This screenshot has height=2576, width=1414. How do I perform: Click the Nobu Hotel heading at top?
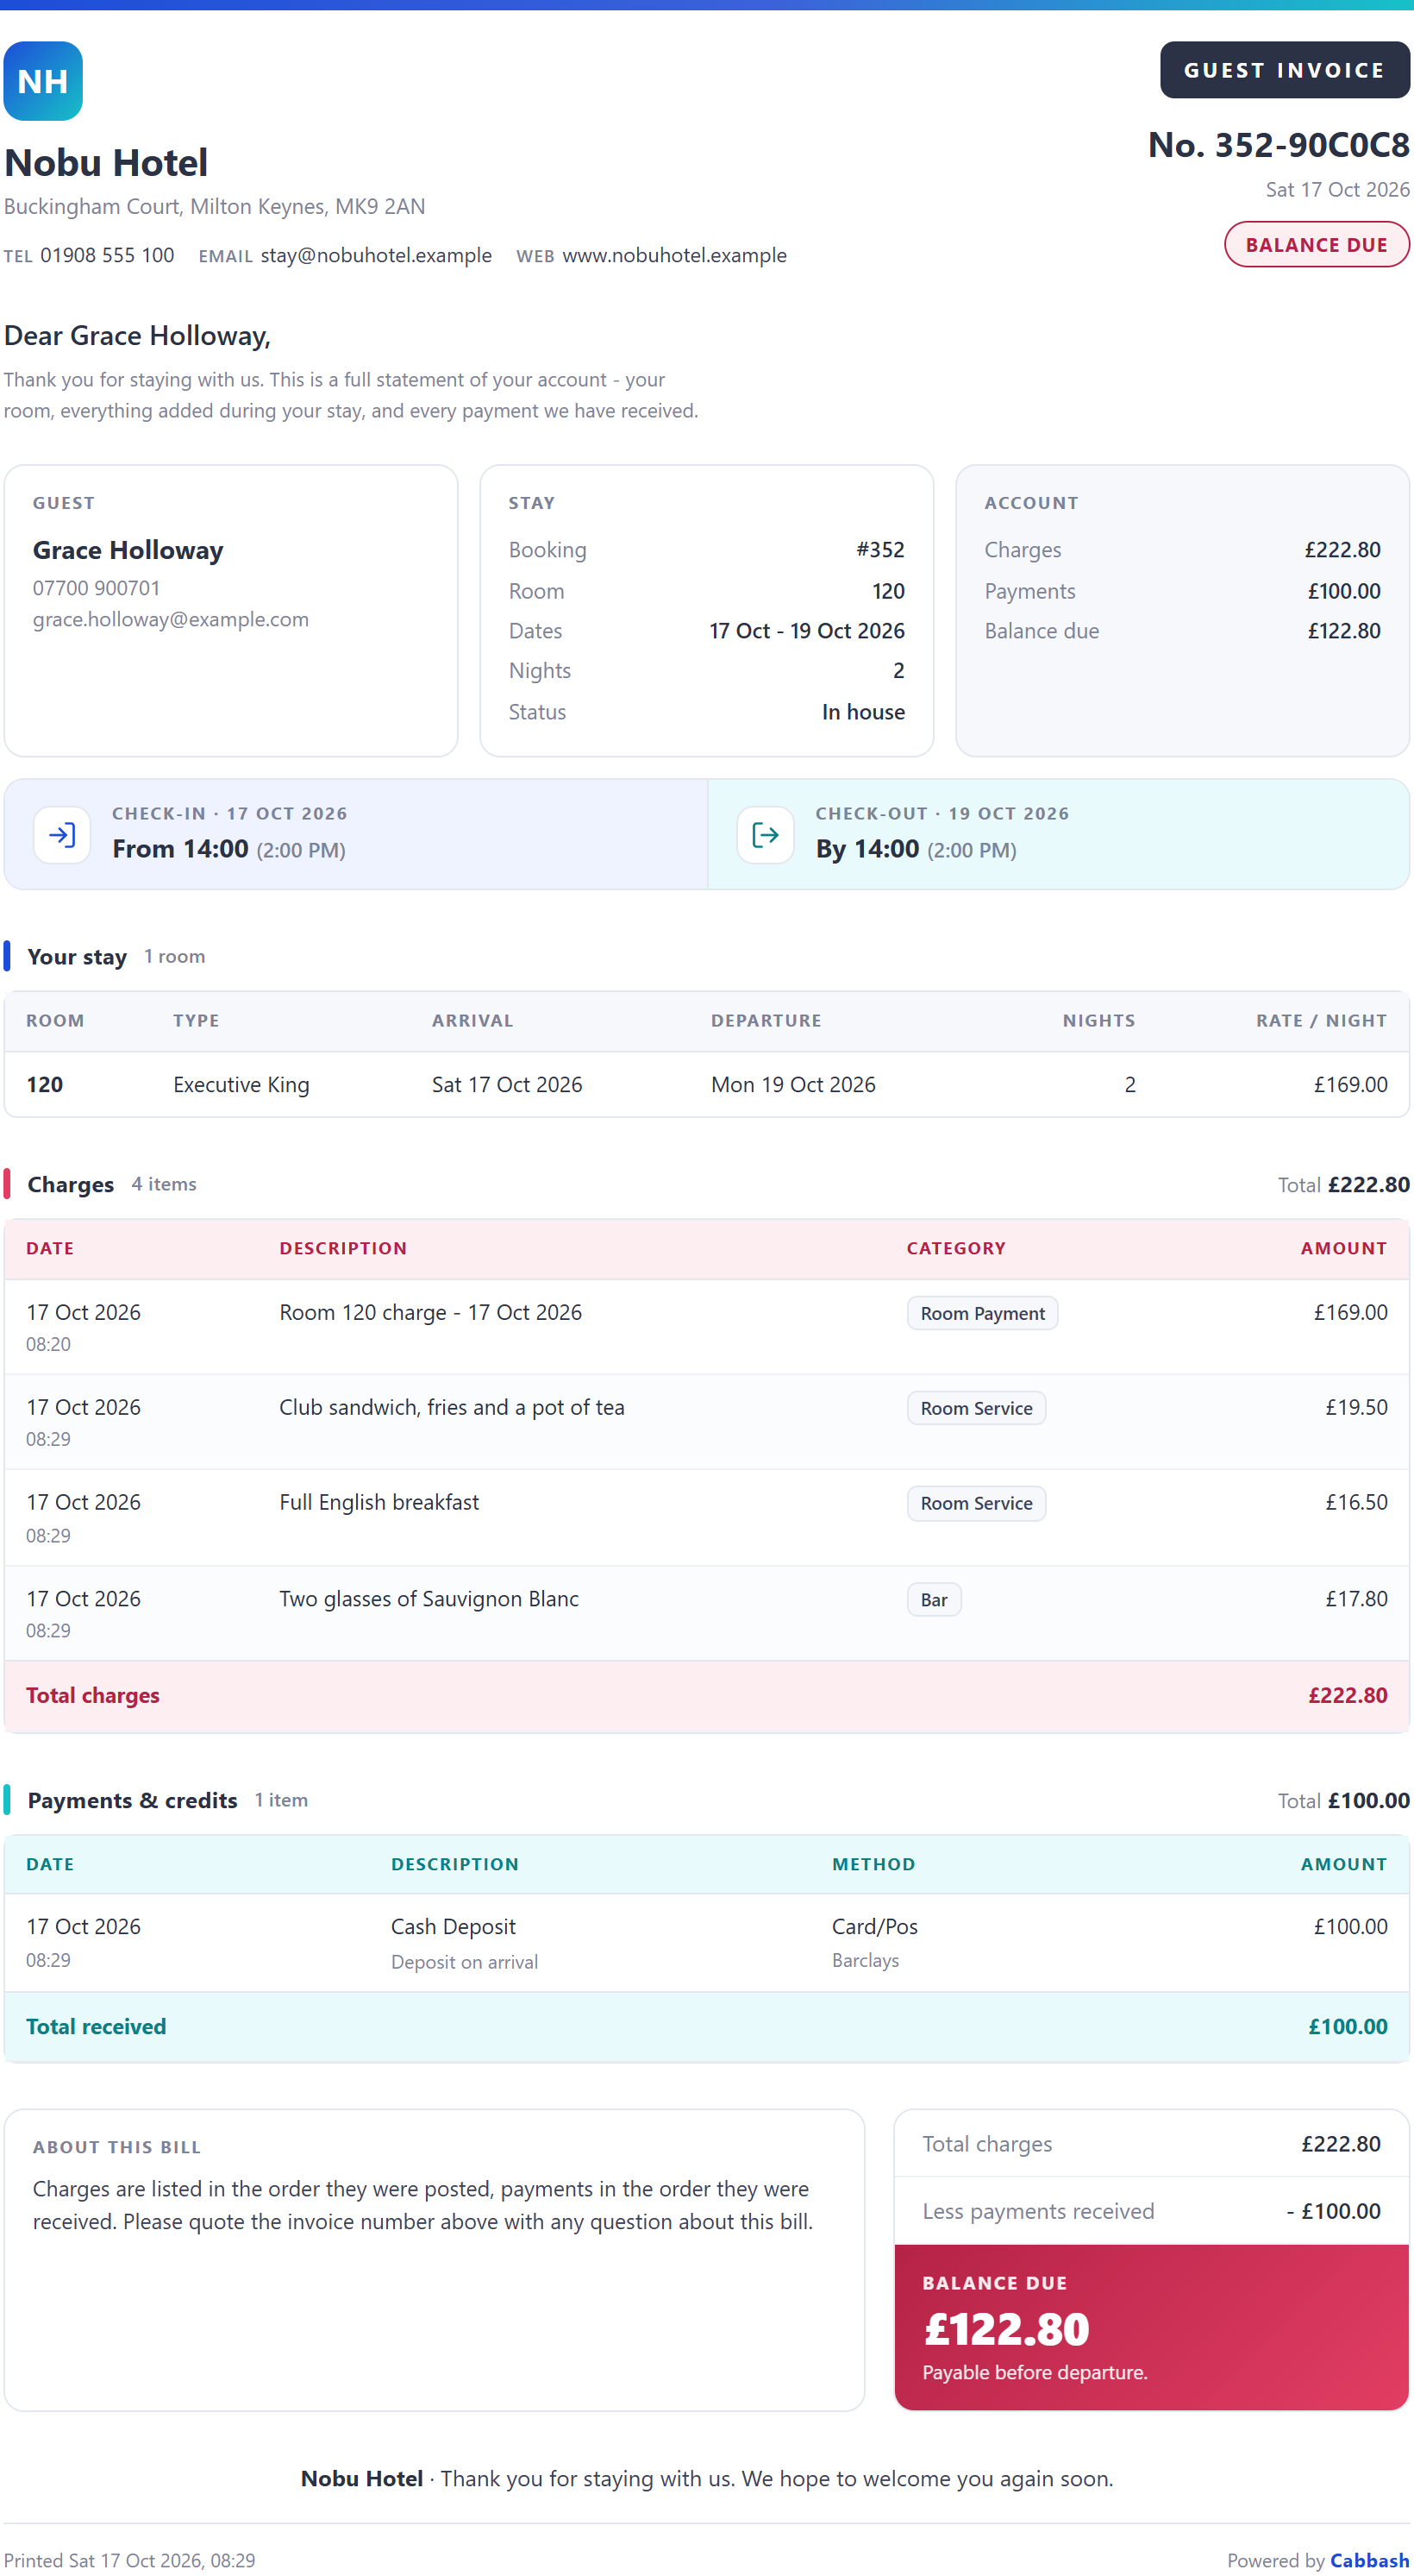[106, 163]
